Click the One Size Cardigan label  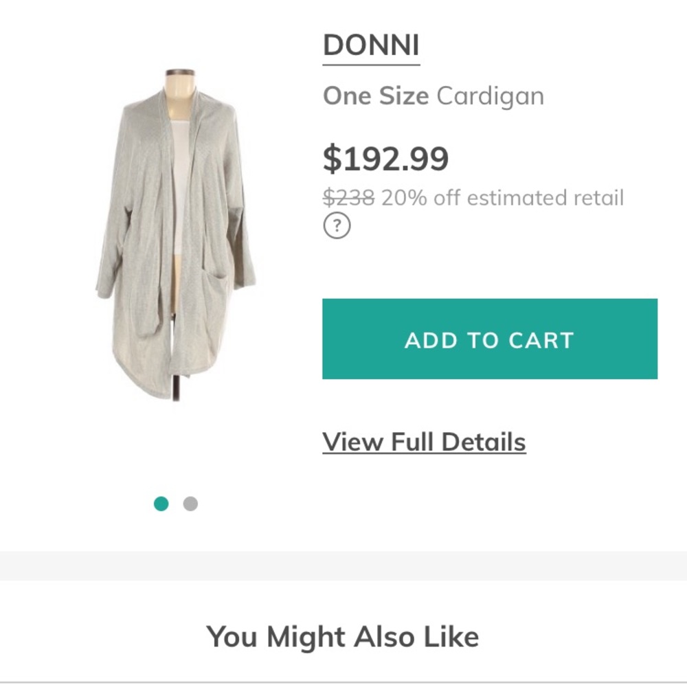(x=433, y=96)
